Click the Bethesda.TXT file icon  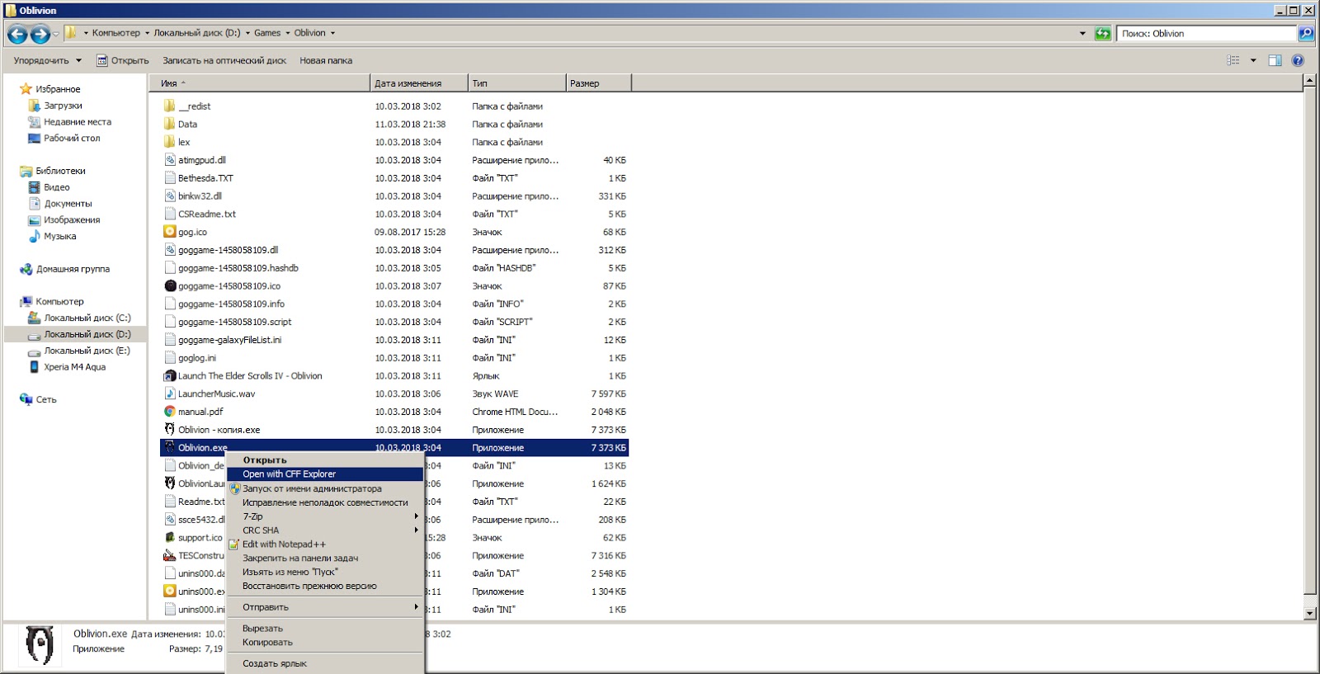[x=170, y=177]
